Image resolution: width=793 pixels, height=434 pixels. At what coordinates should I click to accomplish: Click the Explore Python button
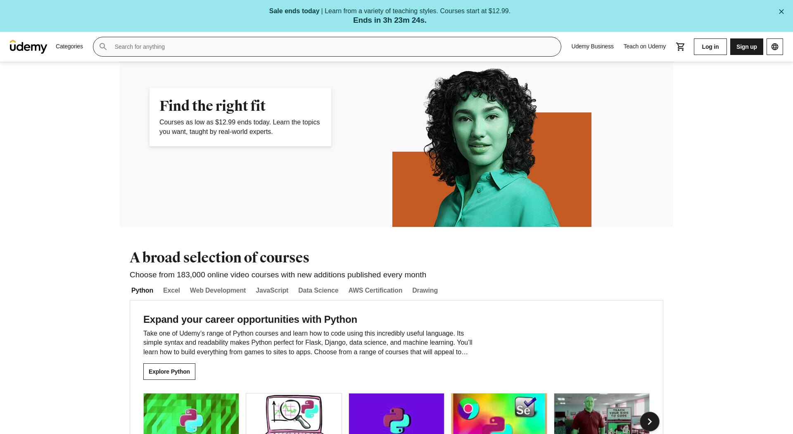click(169, 372)
